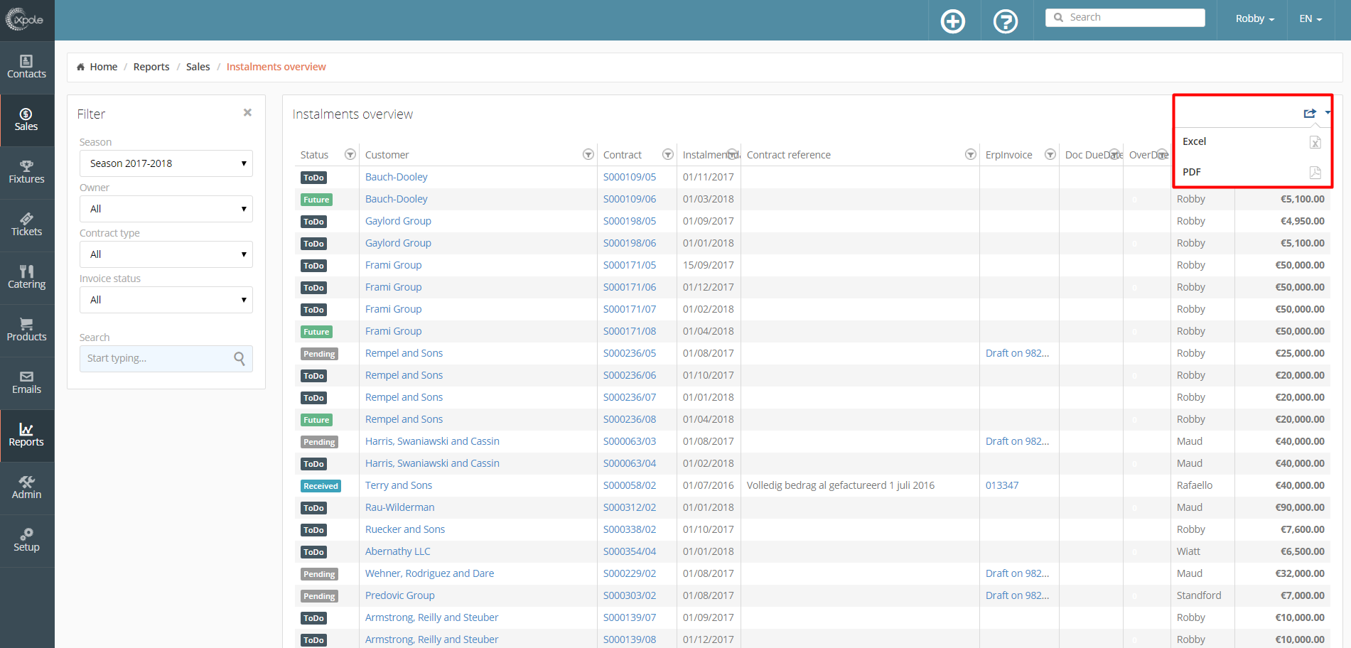
Task: Filter the Customer column
Action: click(x=588, y=154)
